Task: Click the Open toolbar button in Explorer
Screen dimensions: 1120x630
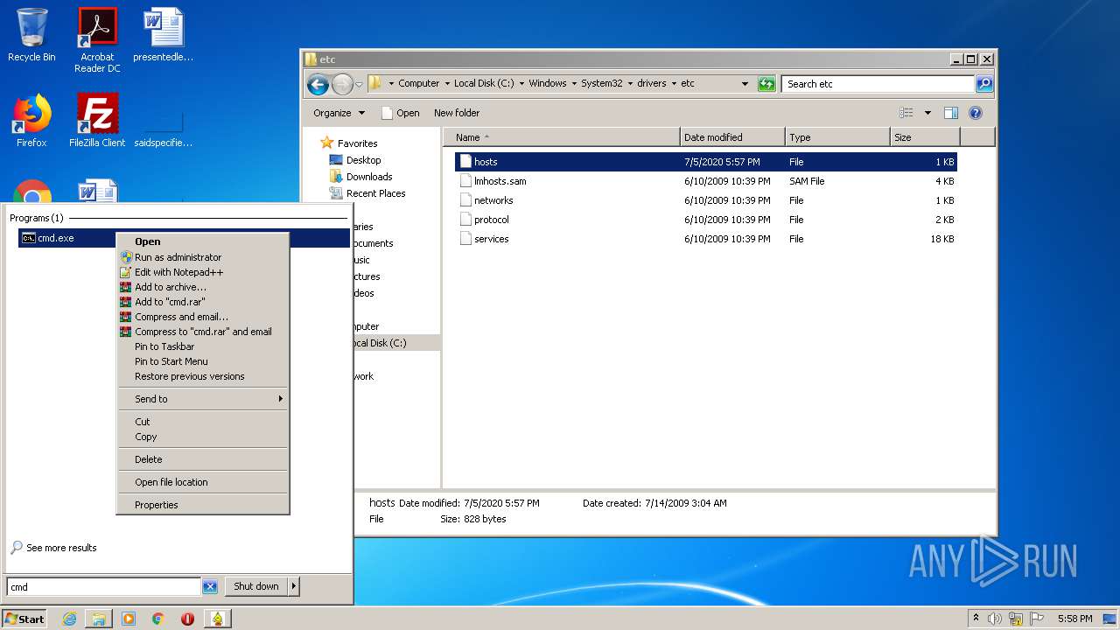Action: (x=401, y=113)
